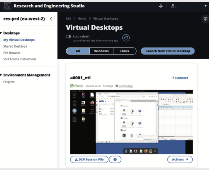Click the Research and Engineering Studio logo

[8, 6]
